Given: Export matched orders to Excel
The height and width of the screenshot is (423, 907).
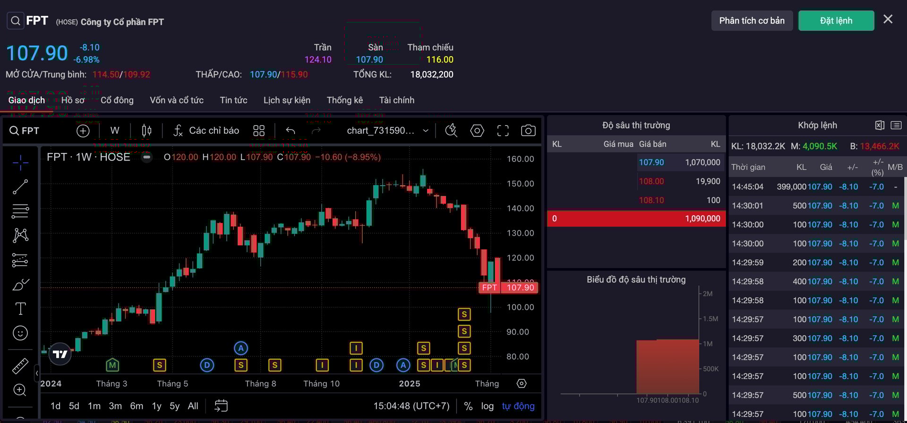Looking at the screenshot, I should 879,125.
